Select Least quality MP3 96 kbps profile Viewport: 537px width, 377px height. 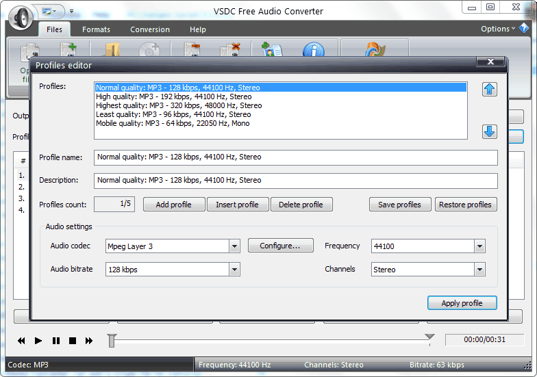281,114
